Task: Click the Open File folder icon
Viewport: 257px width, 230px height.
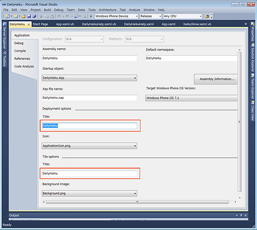Action: click(x=24, y=16)
